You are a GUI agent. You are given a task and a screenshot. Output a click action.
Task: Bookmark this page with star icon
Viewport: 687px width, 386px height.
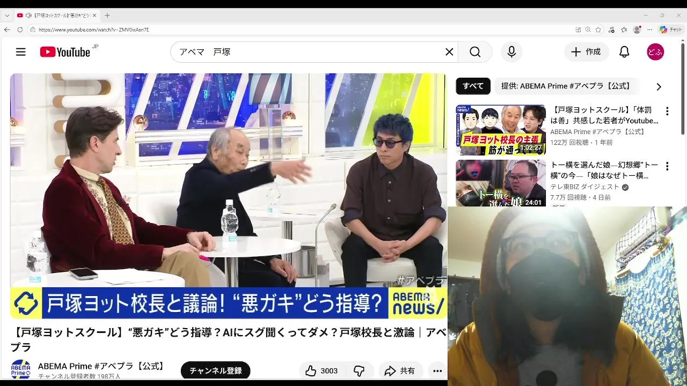(598, 29)
